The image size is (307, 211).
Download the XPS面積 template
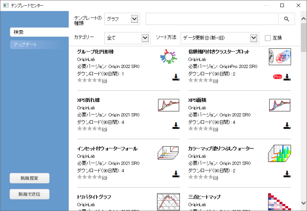pyautogui.click(x=287, y=125)
